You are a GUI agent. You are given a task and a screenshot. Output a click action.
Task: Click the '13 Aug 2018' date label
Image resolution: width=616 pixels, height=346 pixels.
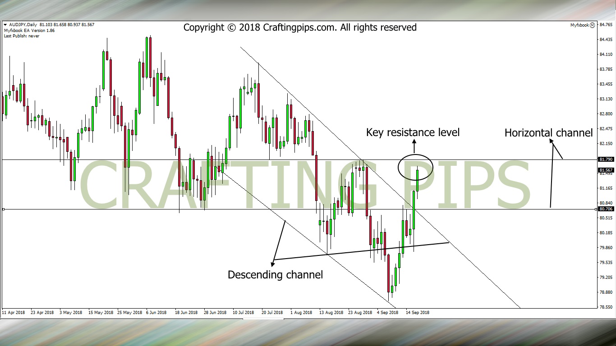(x=331, y=312)
